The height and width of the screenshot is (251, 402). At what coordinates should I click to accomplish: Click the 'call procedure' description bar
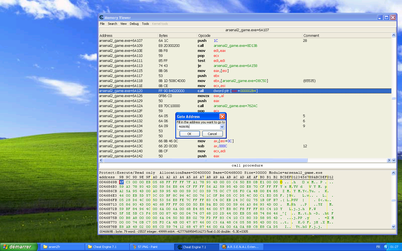tap(247, 165)
